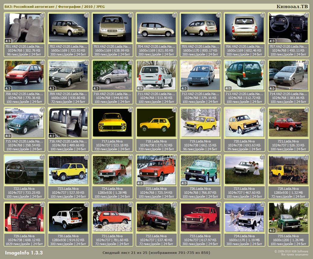The height and width of the screenshot is (259, 313).
Task: Click the JPG badge on 728.Lada.Niva
Action: (x=306, y=158)
